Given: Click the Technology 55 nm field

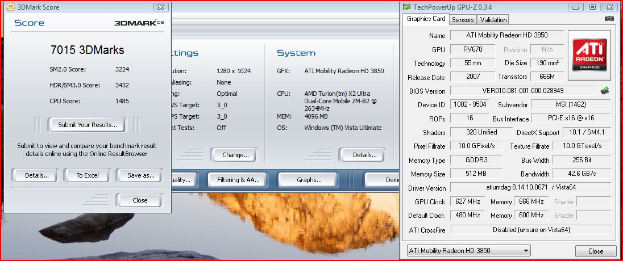Looking at the screenshot, I should tap(473, 62).
